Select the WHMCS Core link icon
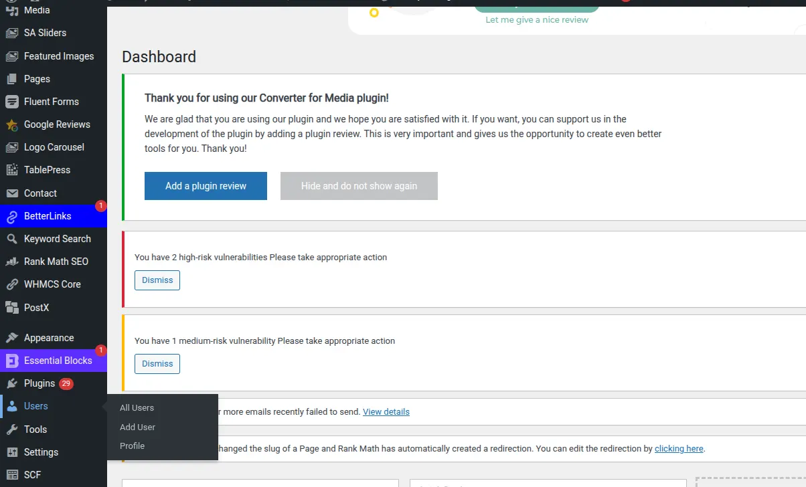 tap(11, 284)
